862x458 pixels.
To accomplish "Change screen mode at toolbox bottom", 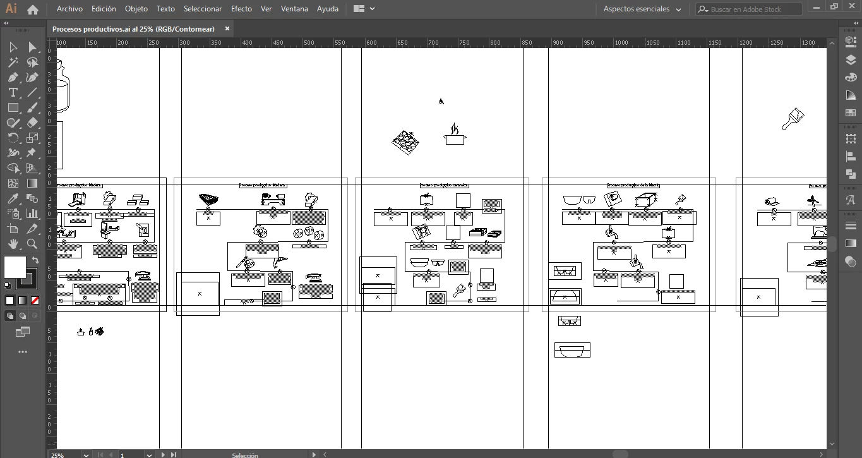I will point(23,331).
